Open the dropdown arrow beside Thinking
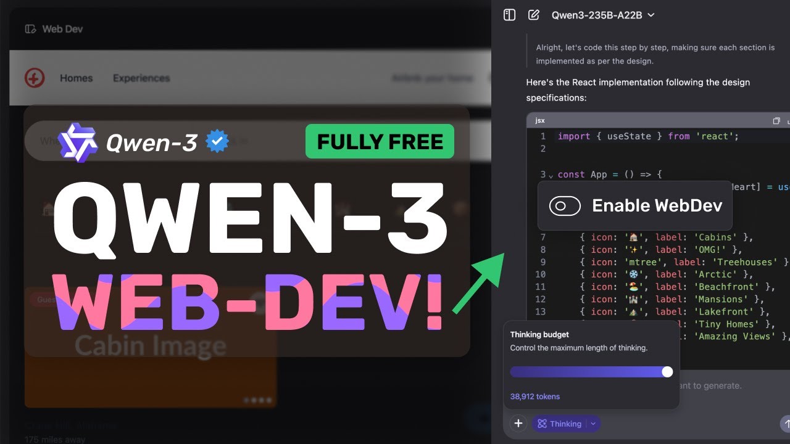790x444 pixels. pyautogui.click(x=593, y=424)
